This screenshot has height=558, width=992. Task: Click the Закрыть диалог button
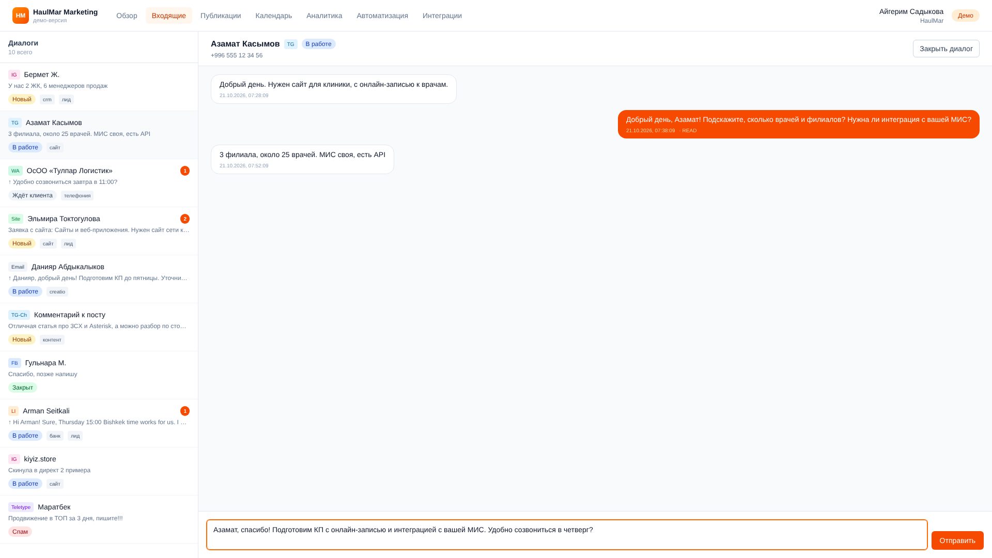tap(946, 49)
